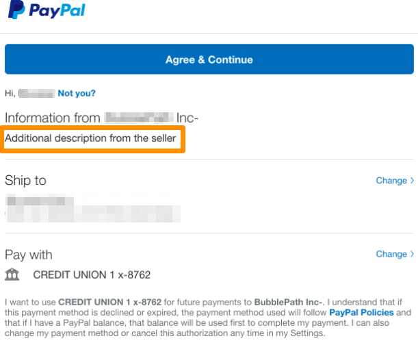Expand the chevron arrow for Pay with

click(412, 254)
